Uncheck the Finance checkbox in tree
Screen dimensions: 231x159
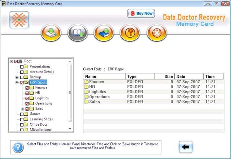(27, 88)
